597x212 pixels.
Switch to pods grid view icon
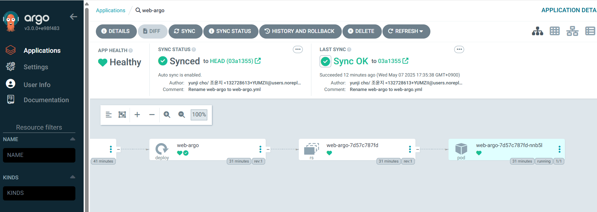pos(555,31)
